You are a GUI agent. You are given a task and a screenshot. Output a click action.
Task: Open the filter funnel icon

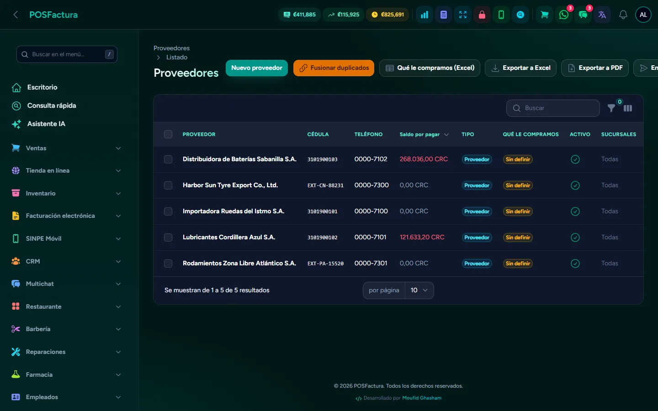611,108
